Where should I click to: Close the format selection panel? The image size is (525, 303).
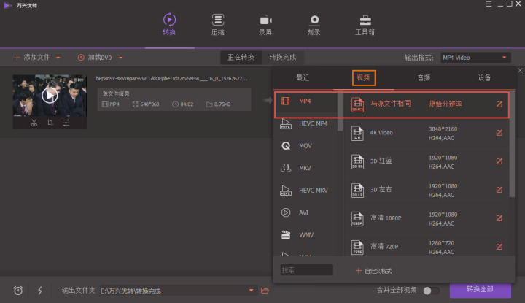pos(520,70)
